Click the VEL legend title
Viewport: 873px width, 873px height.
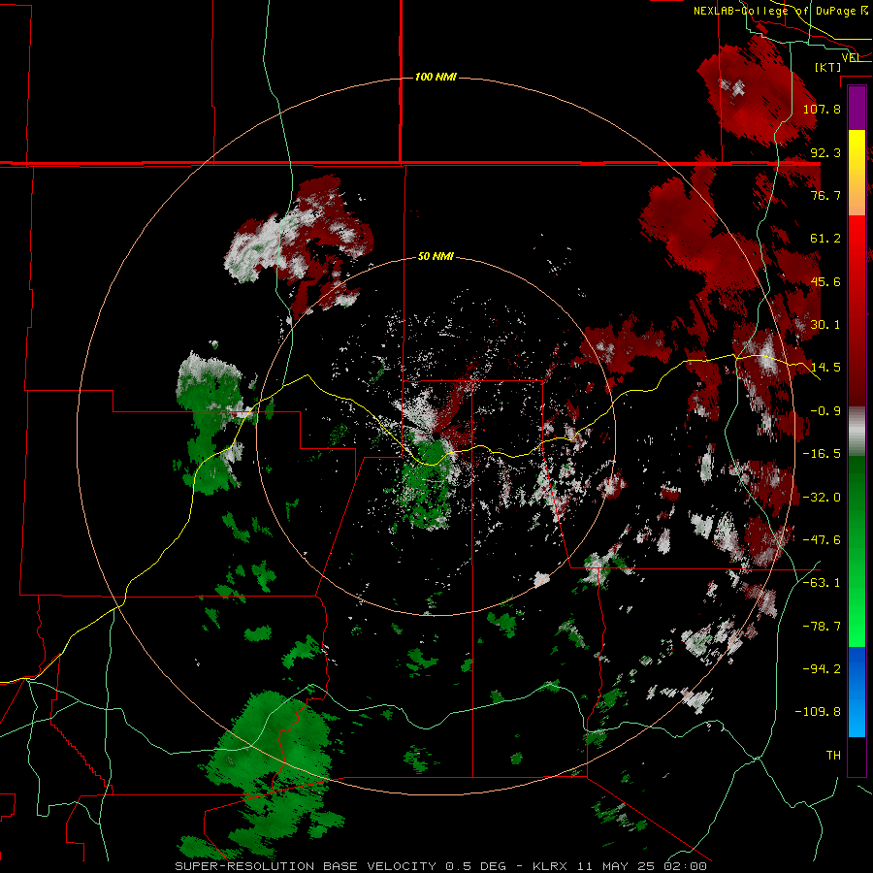point(852,57)
